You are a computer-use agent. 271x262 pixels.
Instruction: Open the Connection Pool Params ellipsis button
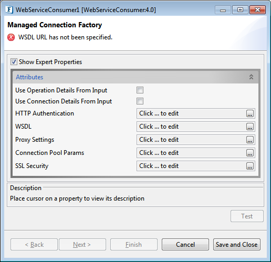250,153
